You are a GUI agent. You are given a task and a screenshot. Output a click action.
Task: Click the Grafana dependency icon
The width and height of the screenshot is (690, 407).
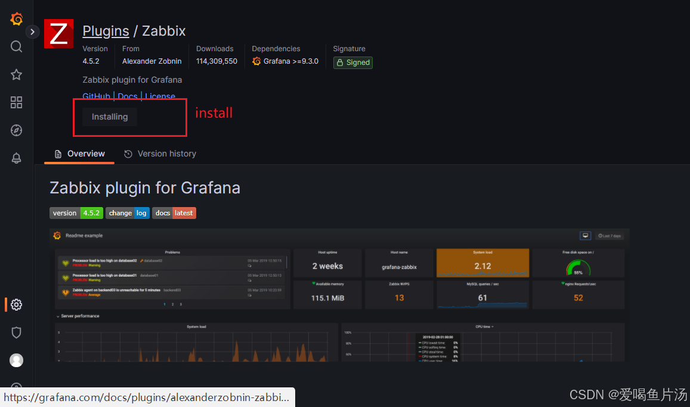(x=256, y=61)
